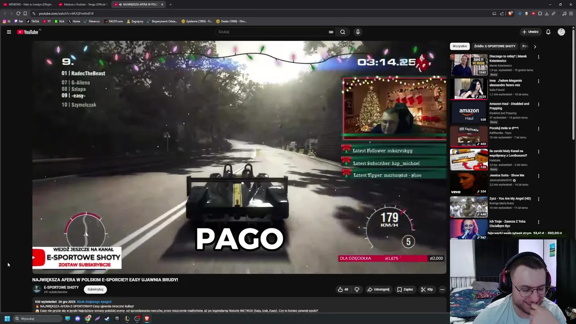Open Inna J'adore Megamix thumbnail

468,89
